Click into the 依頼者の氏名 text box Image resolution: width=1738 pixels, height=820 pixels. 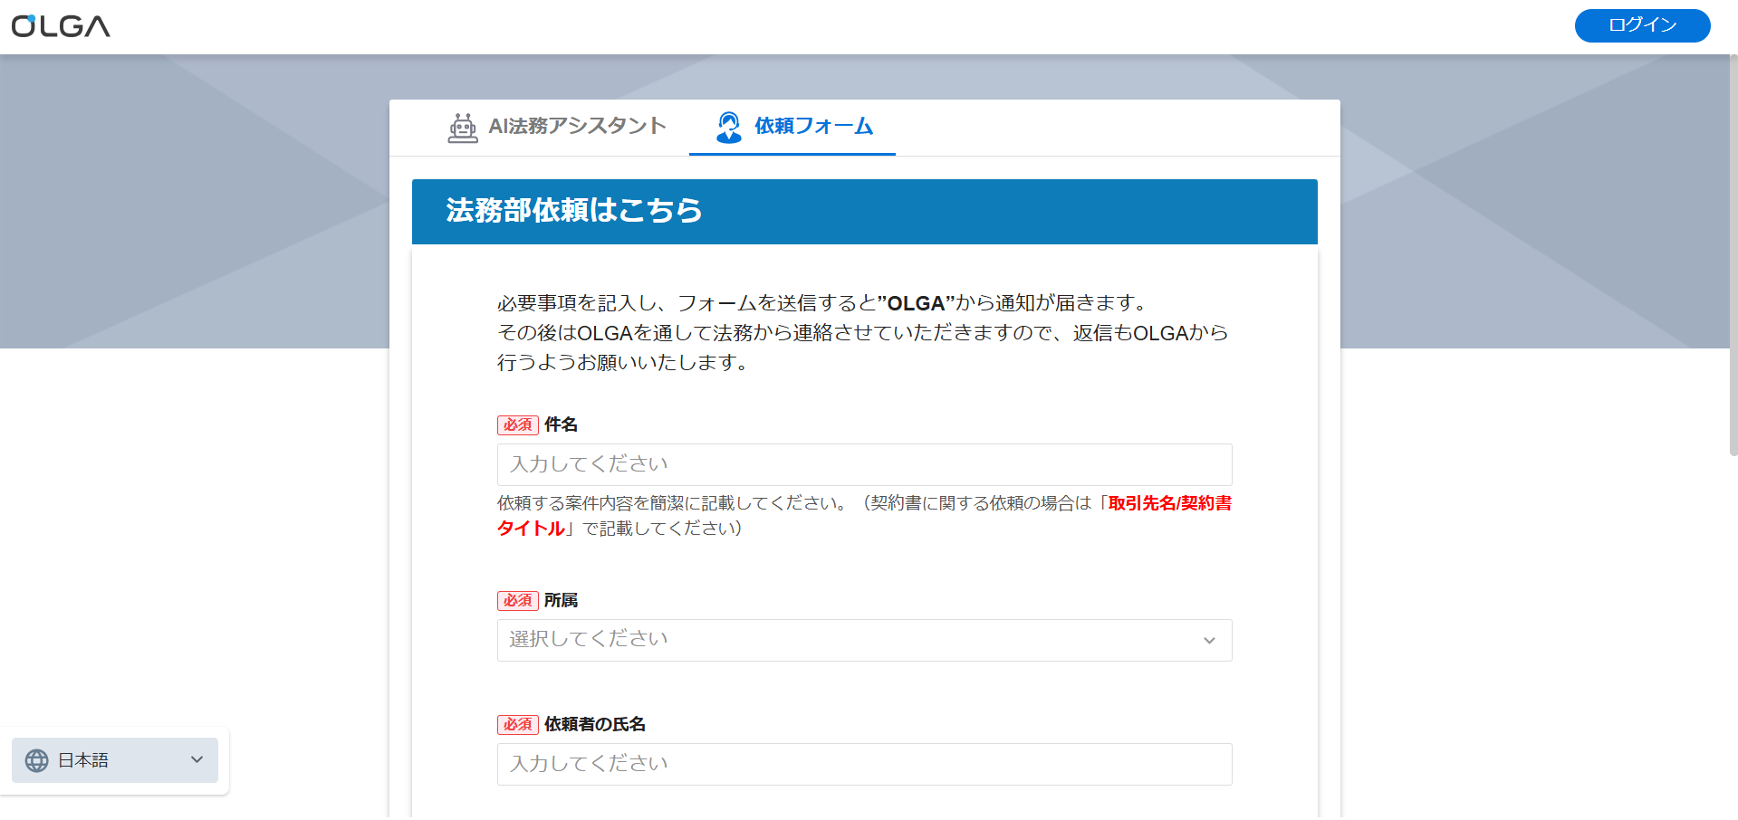coord(864,765)
